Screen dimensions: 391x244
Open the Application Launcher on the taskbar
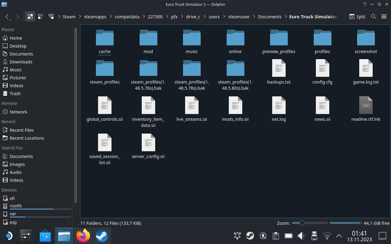click(9, 236)
